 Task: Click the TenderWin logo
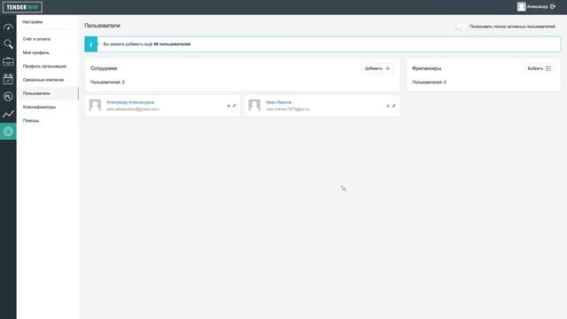(x=22, y=7)
